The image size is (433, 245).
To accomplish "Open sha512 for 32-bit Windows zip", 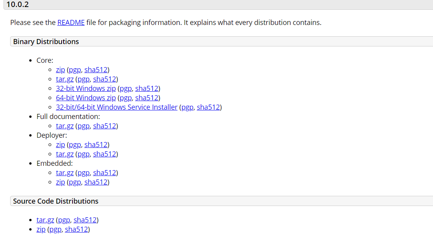I will pos(147,89).
